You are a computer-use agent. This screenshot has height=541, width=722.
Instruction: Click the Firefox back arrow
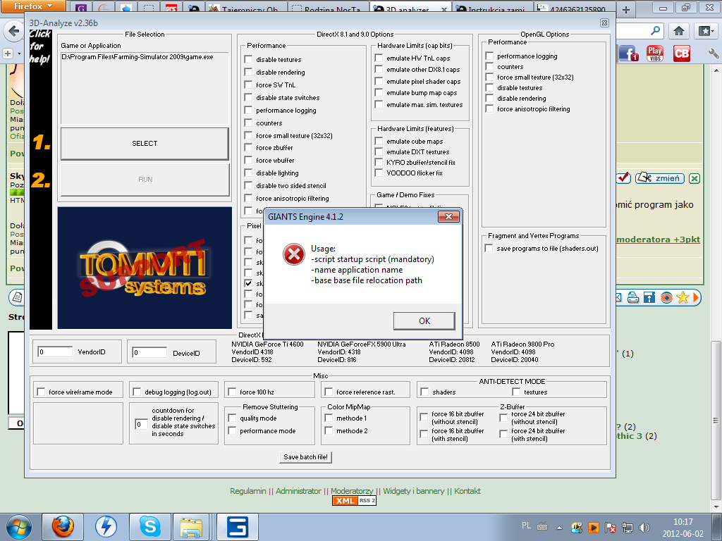tap(14, 31)
